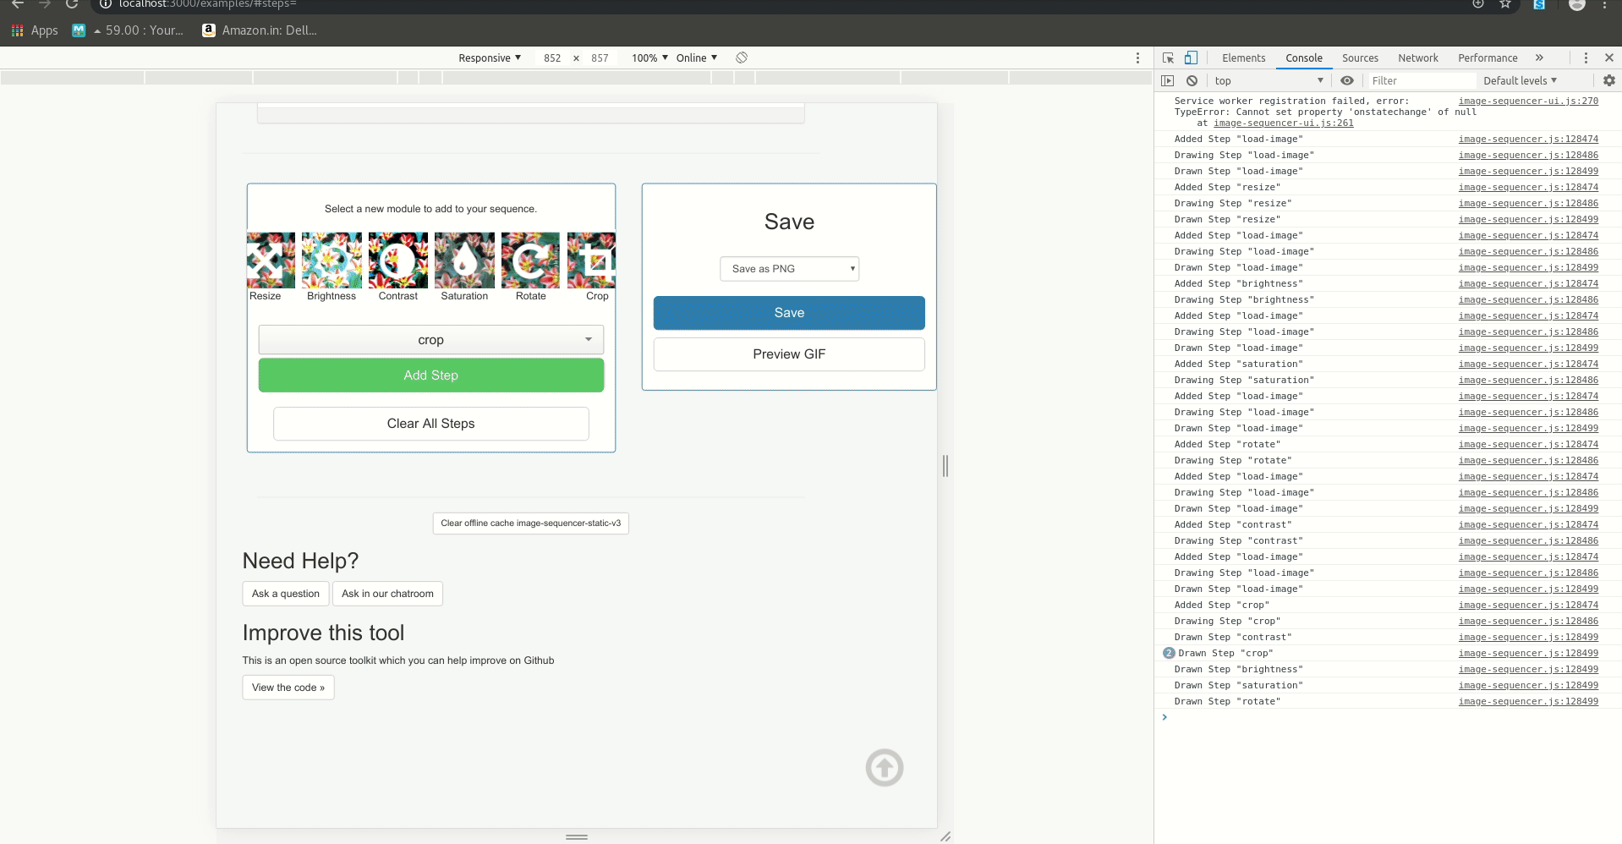The image size is (1622, 844).
Task: Switch to the Elements tab
Action: point(1243,58)
